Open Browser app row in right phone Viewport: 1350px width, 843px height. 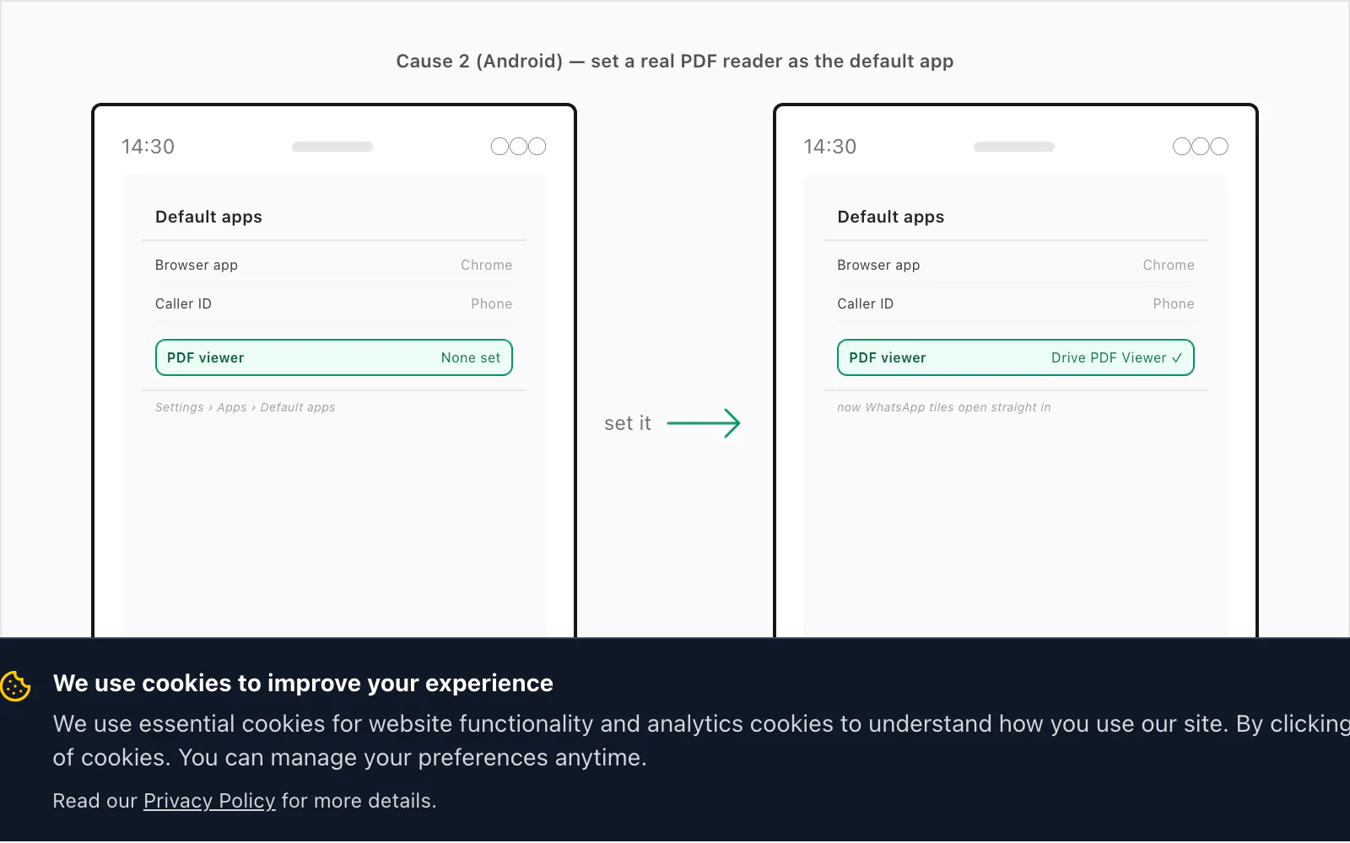[1016, 265]
